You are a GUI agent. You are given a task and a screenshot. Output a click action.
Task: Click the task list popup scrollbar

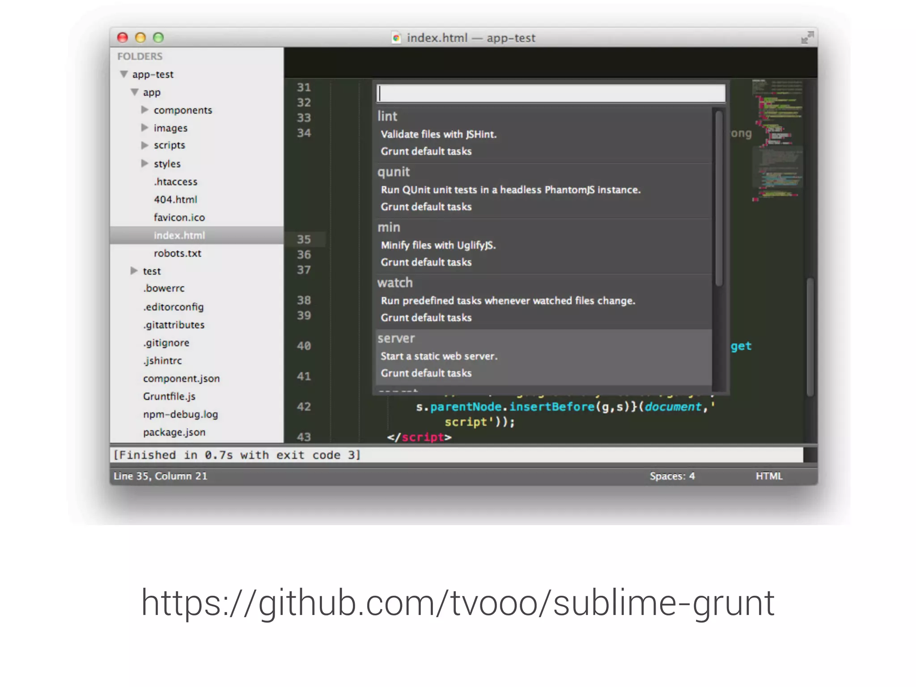(x=719, y=198)
